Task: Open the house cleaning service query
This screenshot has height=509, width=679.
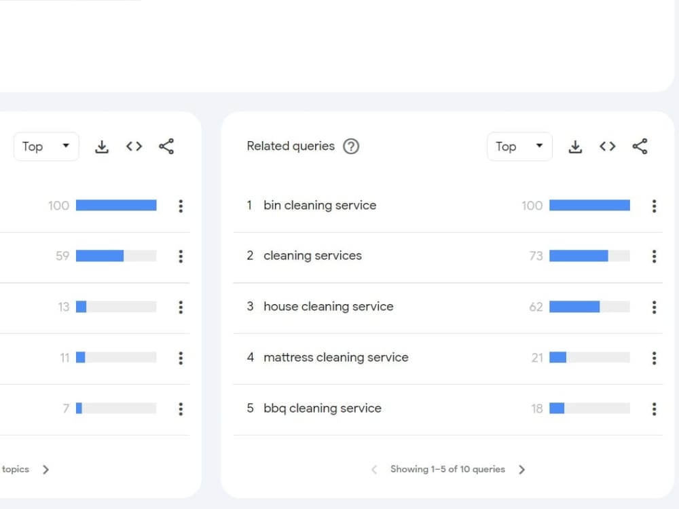Action: pyautogui.click(x=329, y=307)
